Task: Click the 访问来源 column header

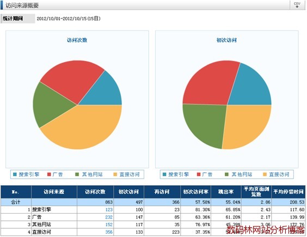Action: coord(54,192)
